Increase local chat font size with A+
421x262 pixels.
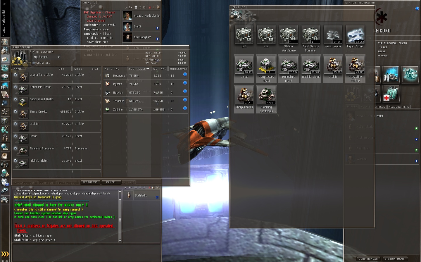click(x=130, y=7)
